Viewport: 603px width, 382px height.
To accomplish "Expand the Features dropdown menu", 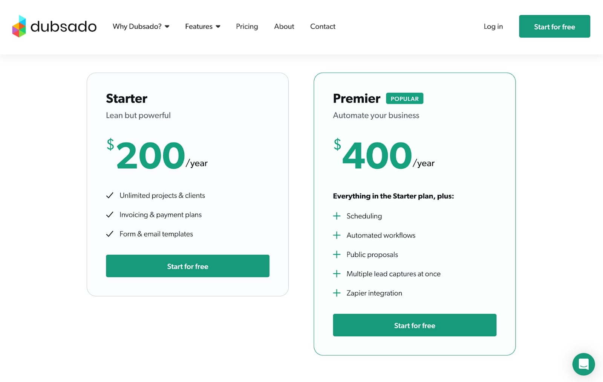I will (x=202, y=26).
